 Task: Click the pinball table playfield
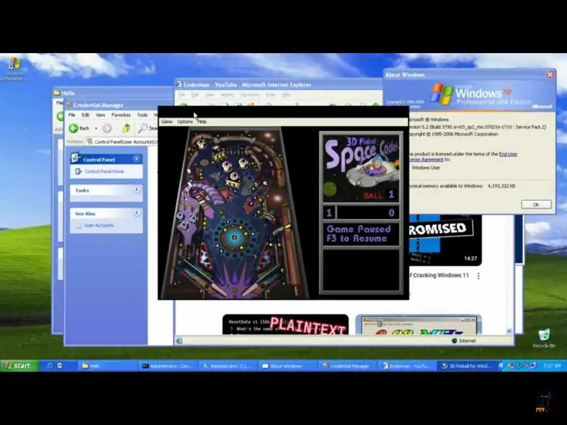235,213
